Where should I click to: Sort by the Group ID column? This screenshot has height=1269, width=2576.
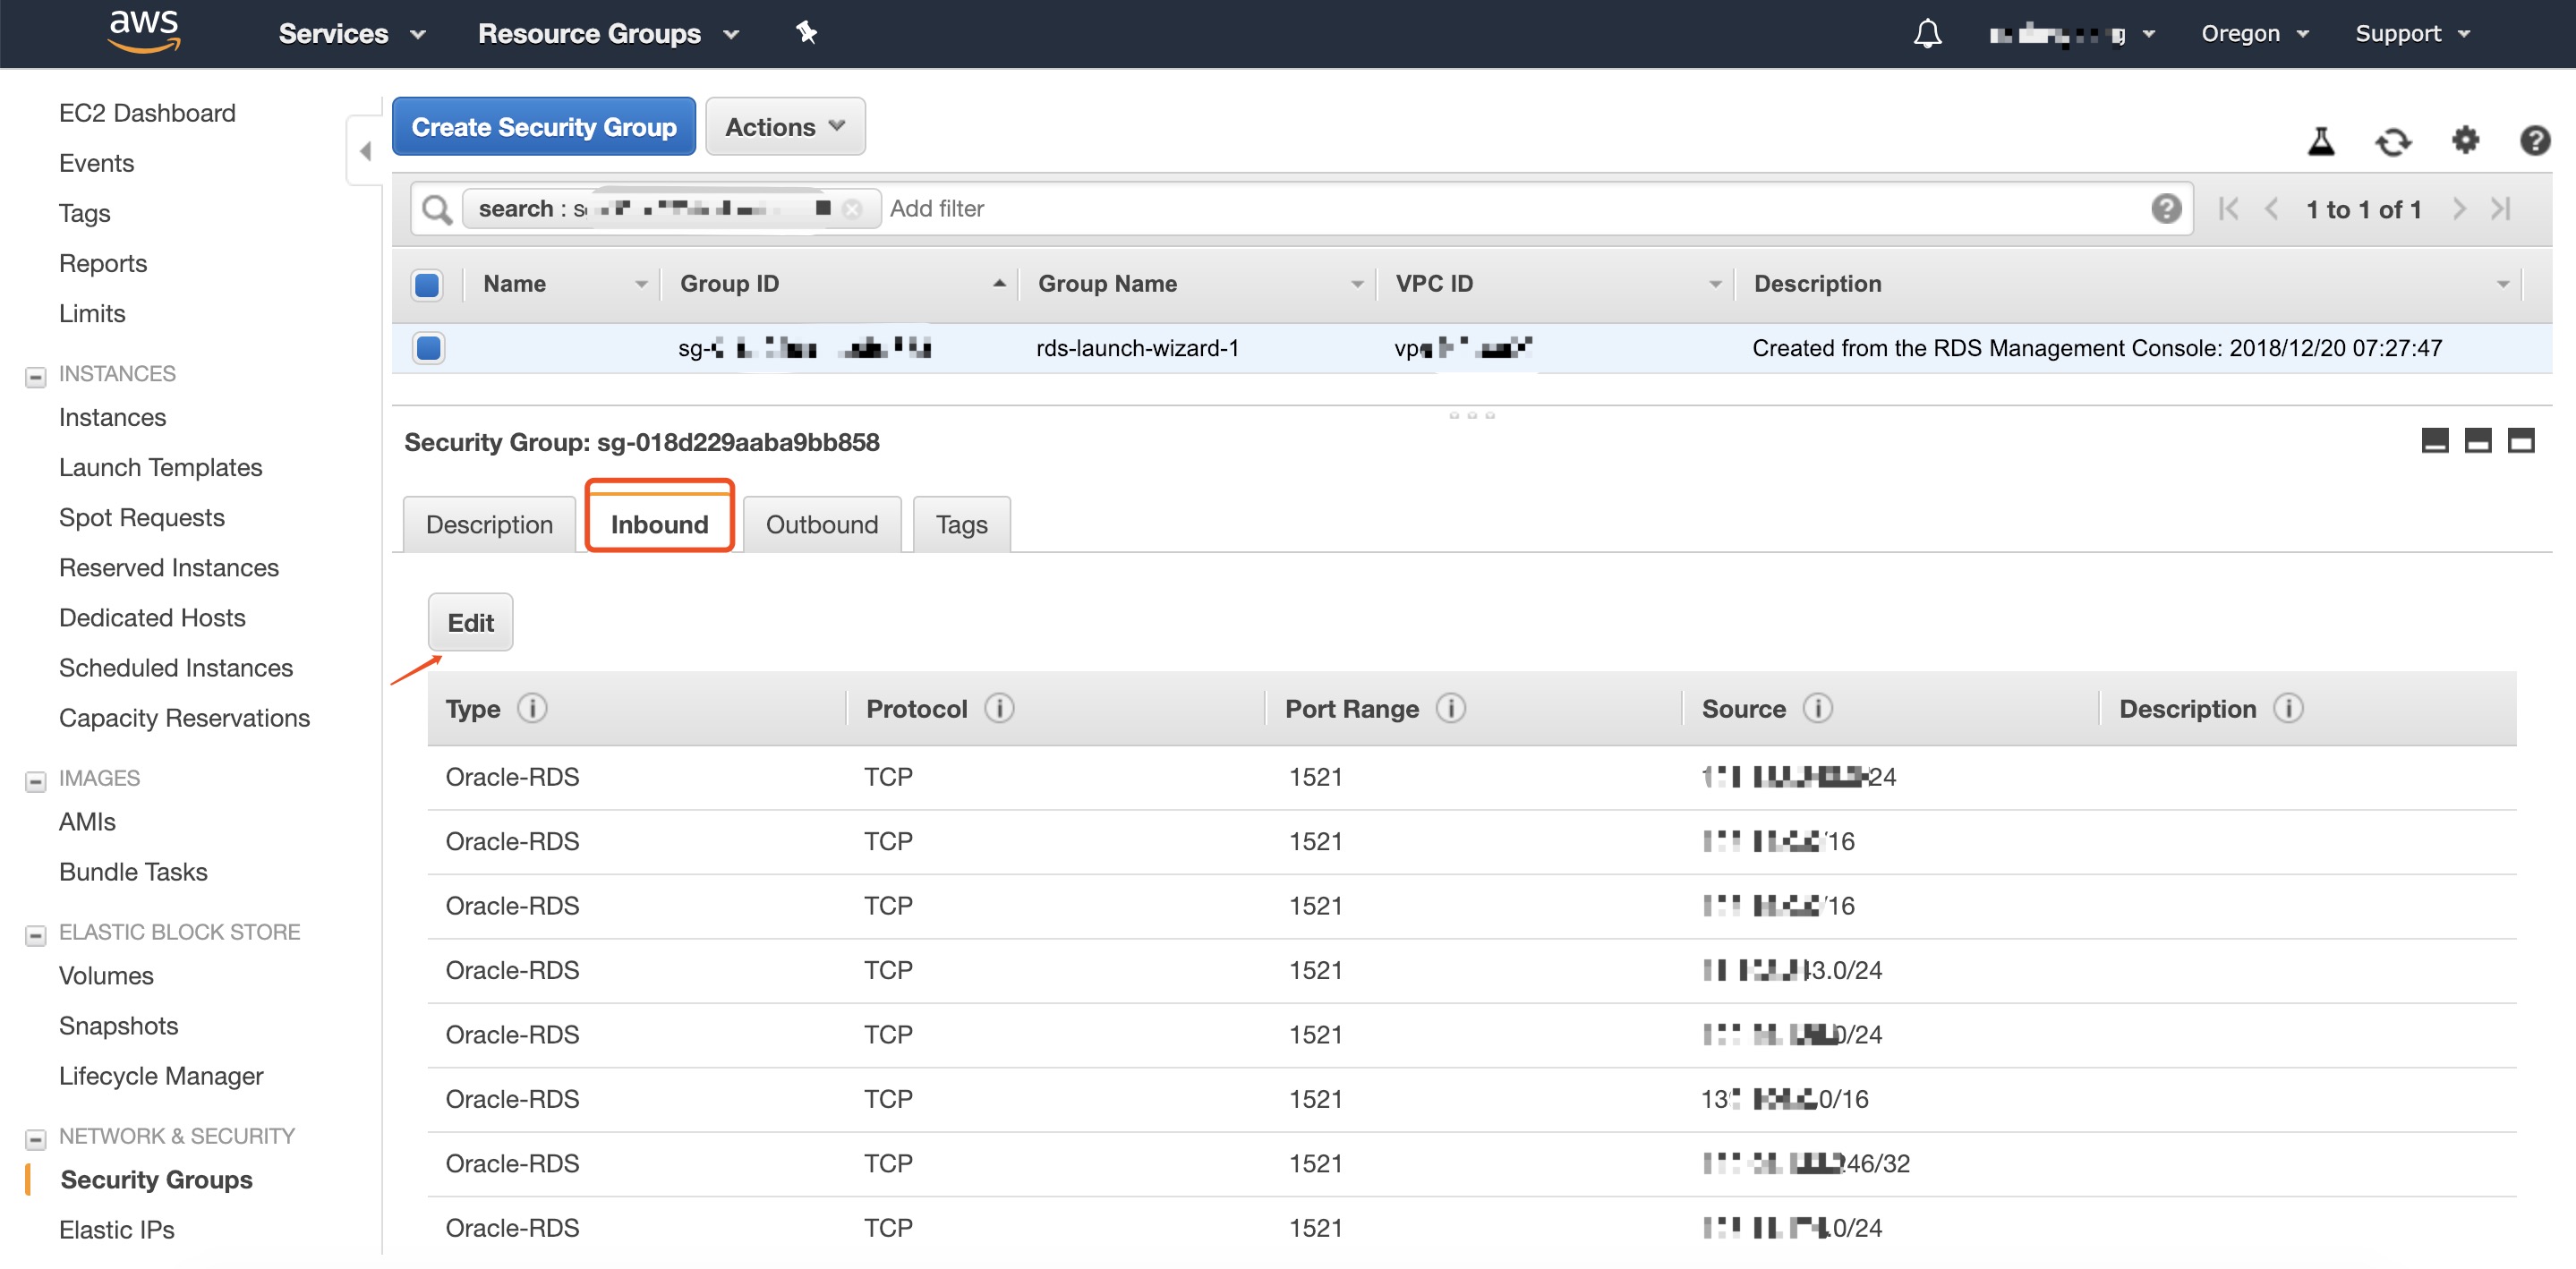tap(840, 284)
